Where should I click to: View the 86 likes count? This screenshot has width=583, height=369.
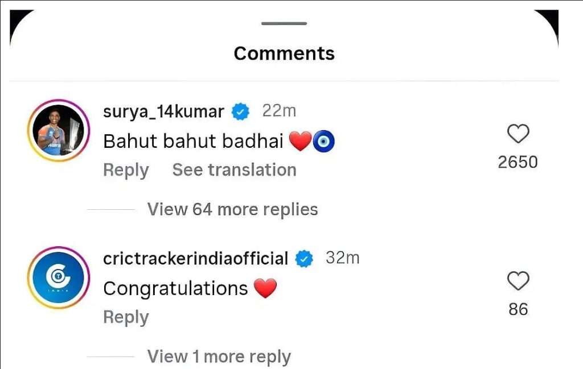coord(518,309)
